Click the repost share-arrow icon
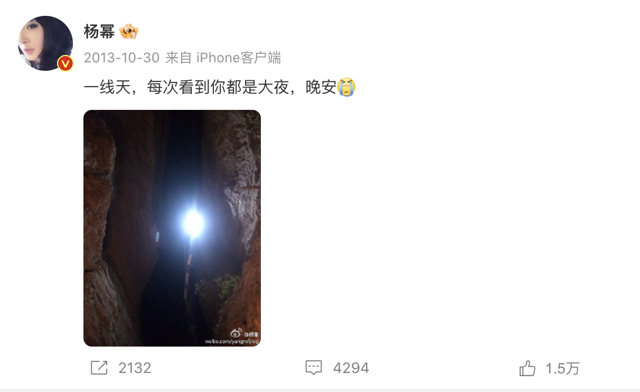640x392 pixels. coord(99,368)
